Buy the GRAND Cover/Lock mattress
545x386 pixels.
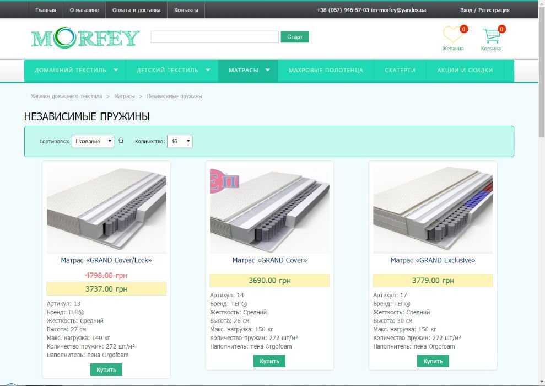106,369
